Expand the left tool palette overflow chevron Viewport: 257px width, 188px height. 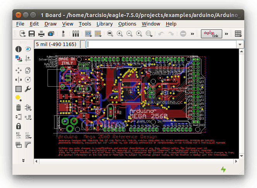23,160
